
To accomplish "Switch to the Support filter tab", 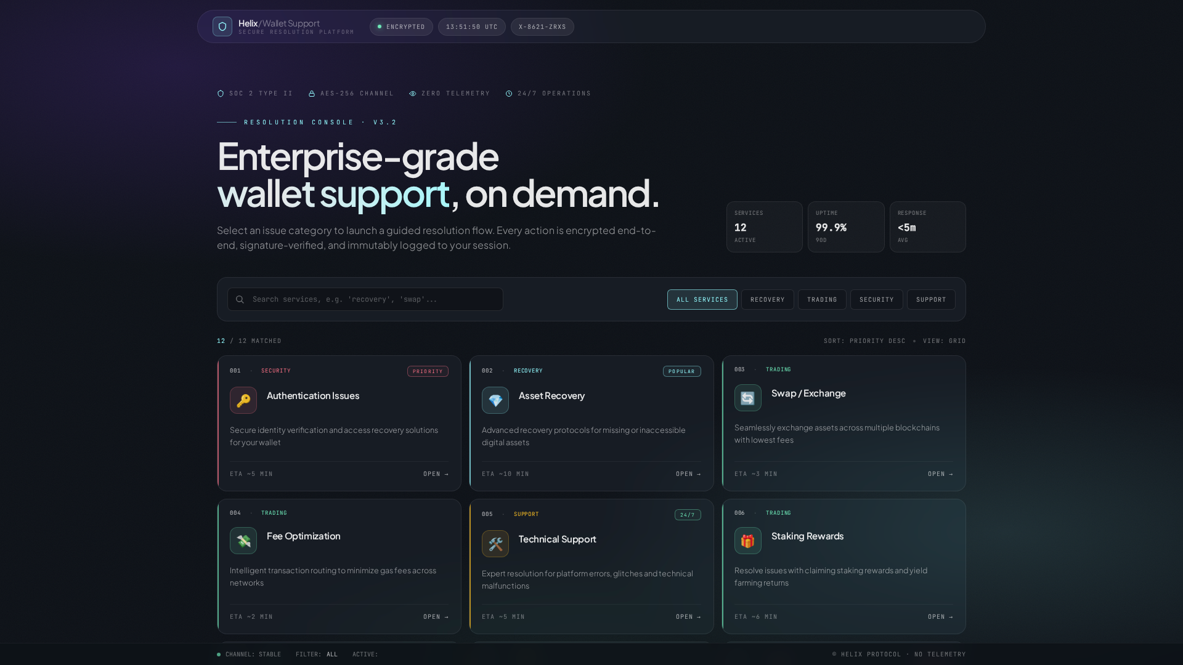I will point(931,299).
